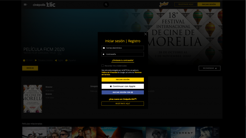Click the Festival de Morelia poster thumbnail
Image resolution: width=246 pixels, height=138 pixels.
[x=33, y=99]
